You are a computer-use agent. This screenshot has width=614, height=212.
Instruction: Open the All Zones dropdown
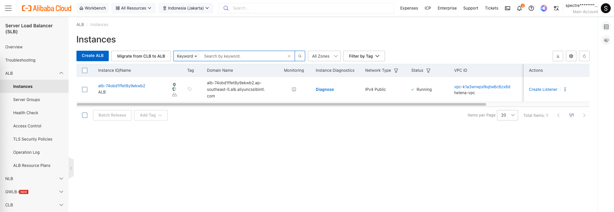click(x=324, y=56)
